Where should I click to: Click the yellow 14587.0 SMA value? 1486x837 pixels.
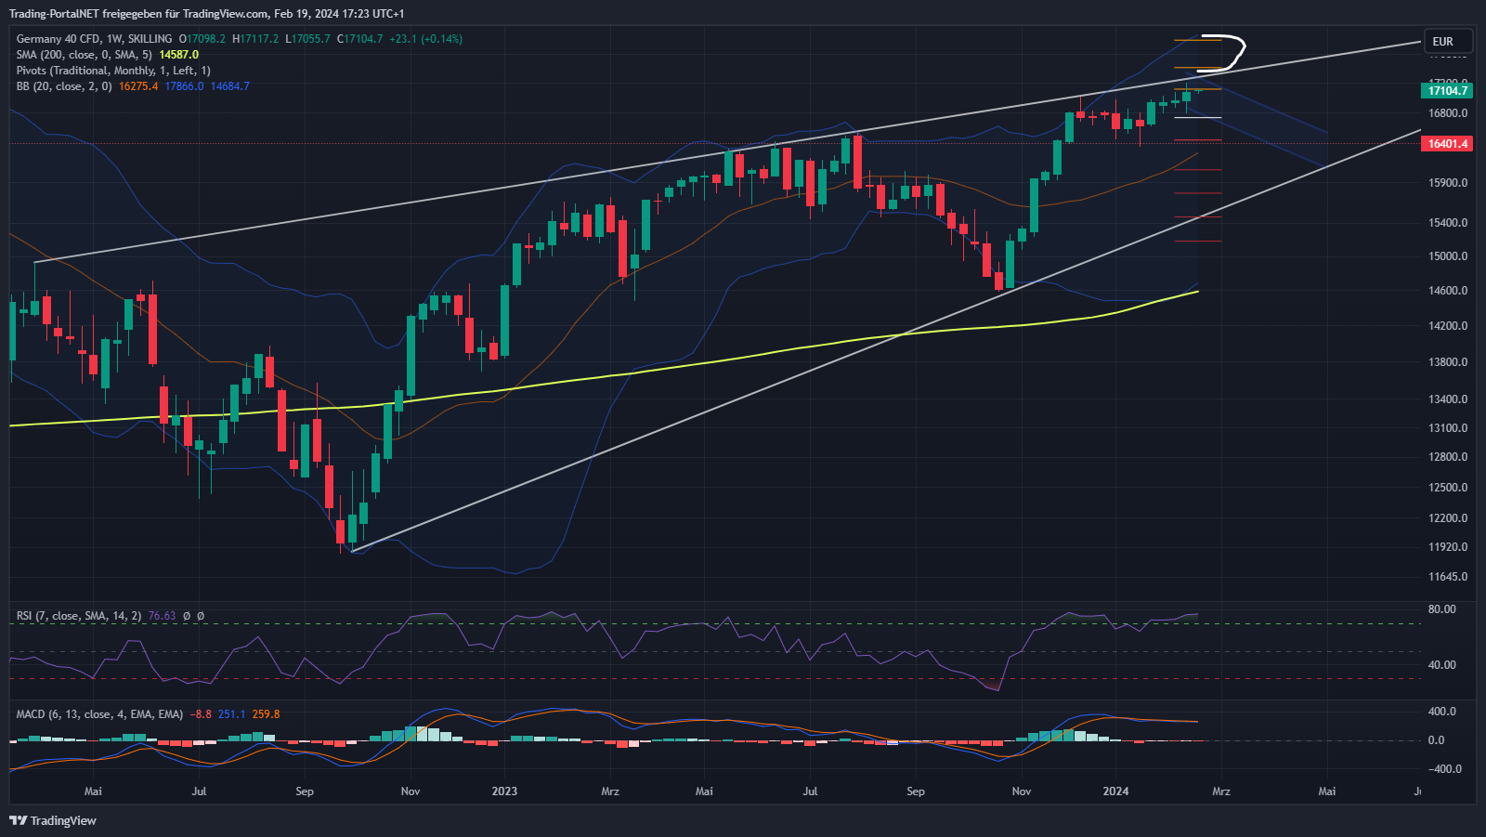[178, 55]
